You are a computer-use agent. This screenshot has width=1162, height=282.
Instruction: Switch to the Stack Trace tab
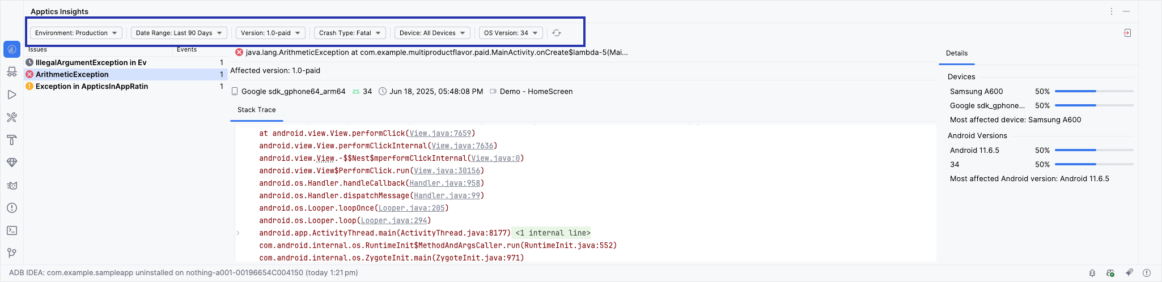click(x=257, y=110)
